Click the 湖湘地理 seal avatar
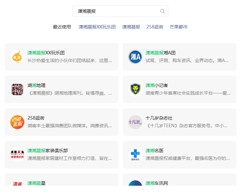 17,90
